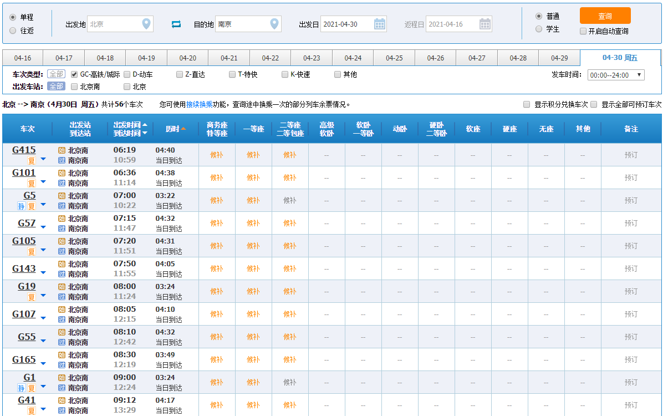668x416 pixels.
Task: Expand stop details arrow for train G57
Action: coord(43,227)
